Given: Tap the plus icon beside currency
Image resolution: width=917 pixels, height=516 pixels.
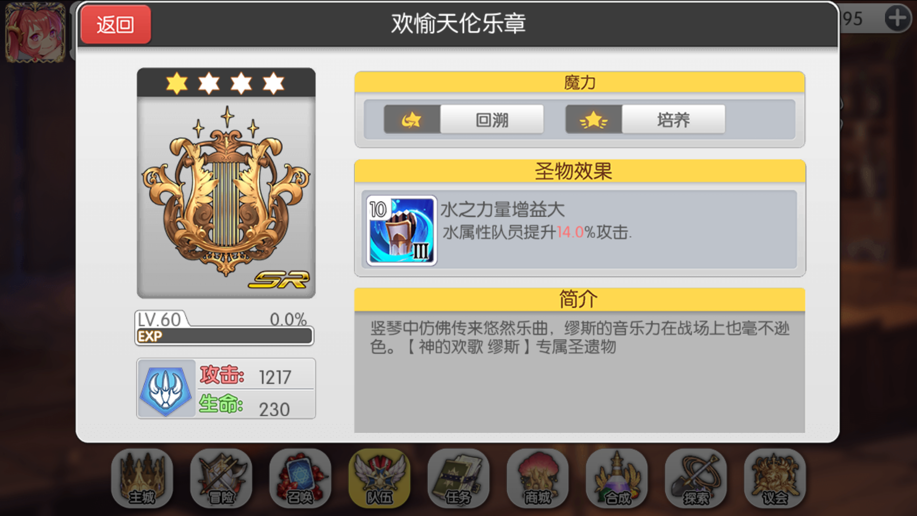Looking at the screenshot, I should (x=897, y=19).
